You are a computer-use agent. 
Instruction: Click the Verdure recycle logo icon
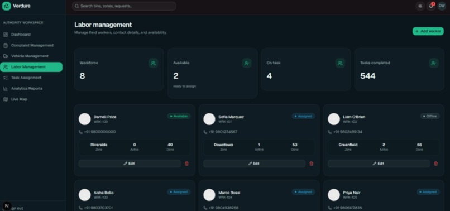tap(6, 6)
